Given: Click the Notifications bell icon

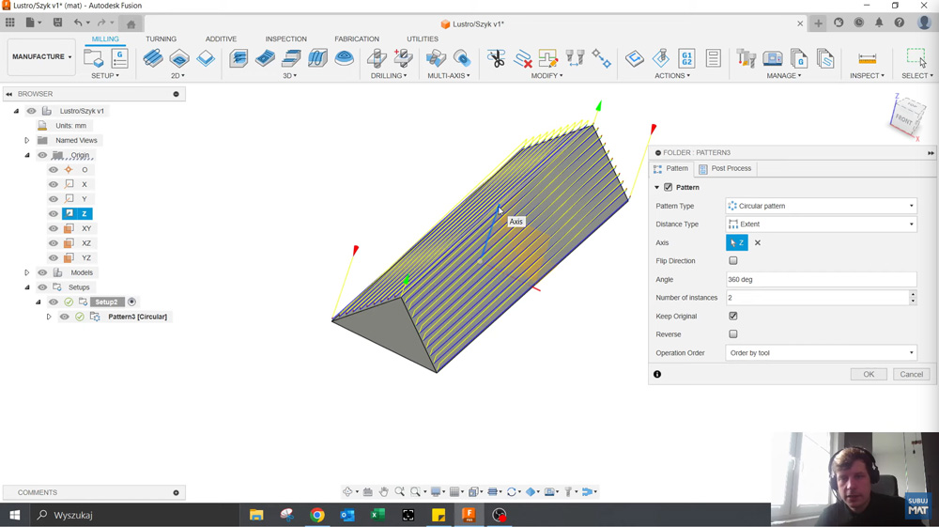Looking at the screenshot, I should (x=879, y=23).
